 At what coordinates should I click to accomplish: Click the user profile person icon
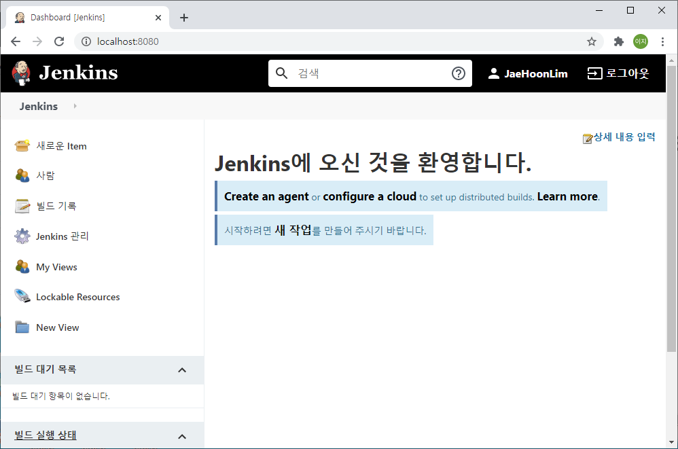(x=493, y=73)
